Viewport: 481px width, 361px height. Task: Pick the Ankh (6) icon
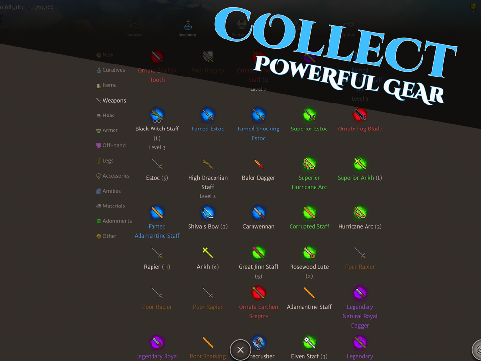coord(208,253)
